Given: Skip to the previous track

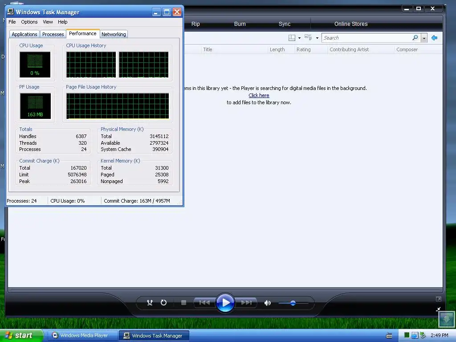Looking at the screenshot, I should tap(204, 303).
